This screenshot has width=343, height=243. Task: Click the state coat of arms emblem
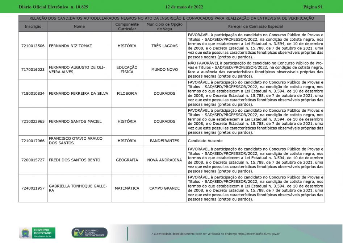pos(25,233)
